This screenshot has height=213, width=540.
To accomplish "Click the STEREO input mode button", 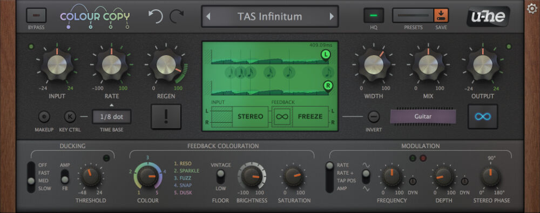I will click(x=251, y=116).
